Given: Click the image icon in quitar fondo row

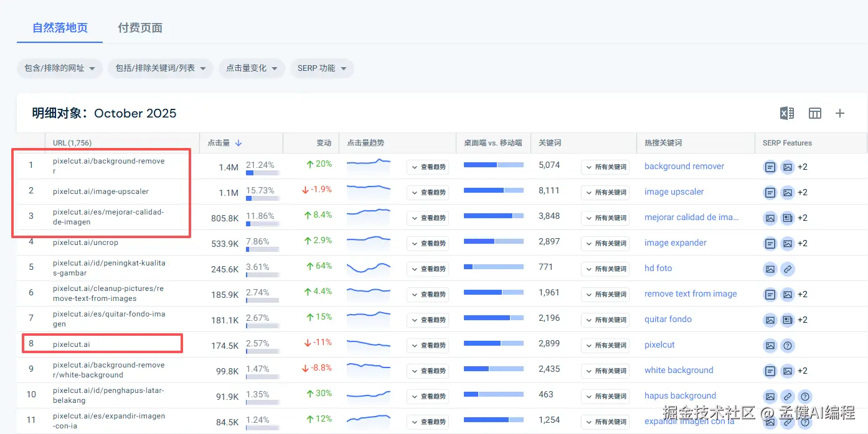Looking at the screenshot, I should coord(770,320).
